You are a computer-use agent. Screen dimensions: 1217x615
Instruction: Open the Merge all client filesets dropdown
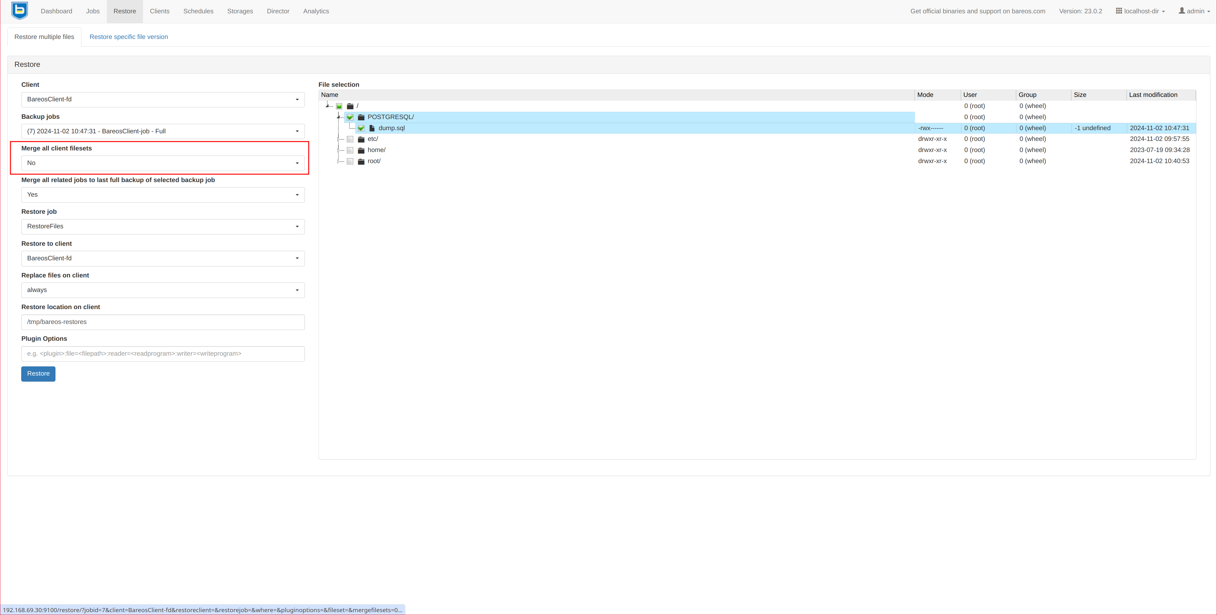[163, 163]
